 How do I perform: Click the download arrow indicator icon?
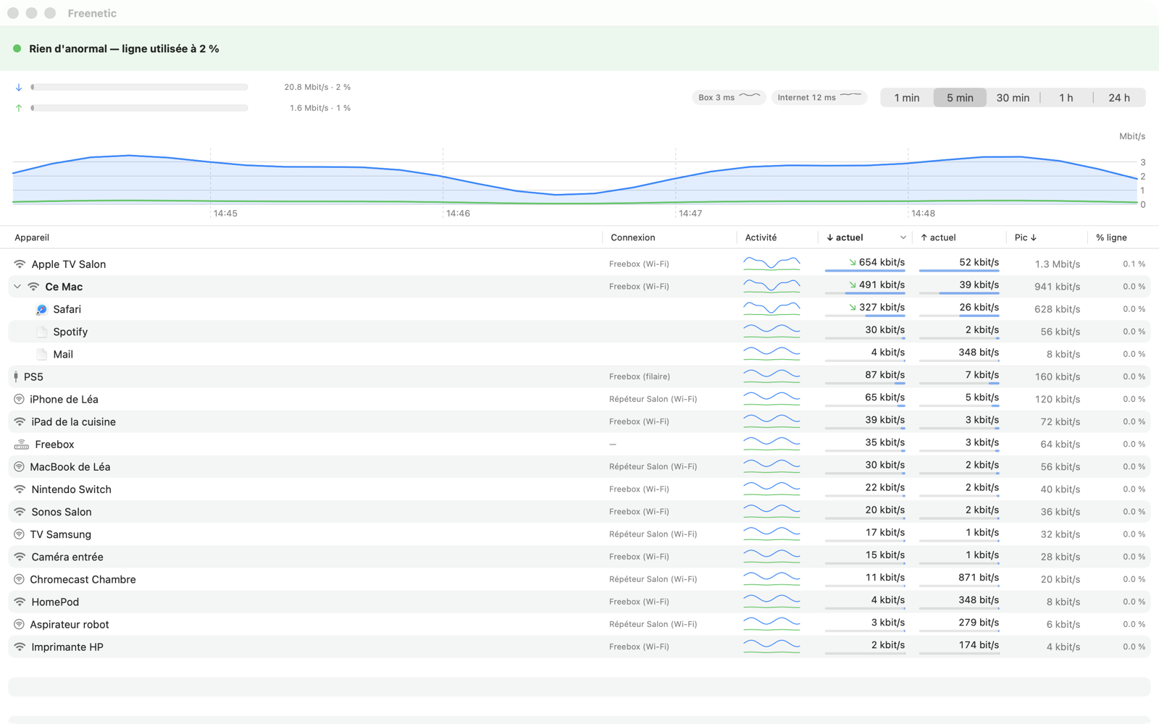(19, 87)
